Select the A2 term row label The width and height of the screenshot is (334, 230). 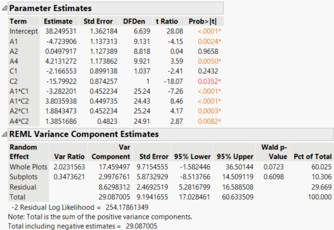13,52
